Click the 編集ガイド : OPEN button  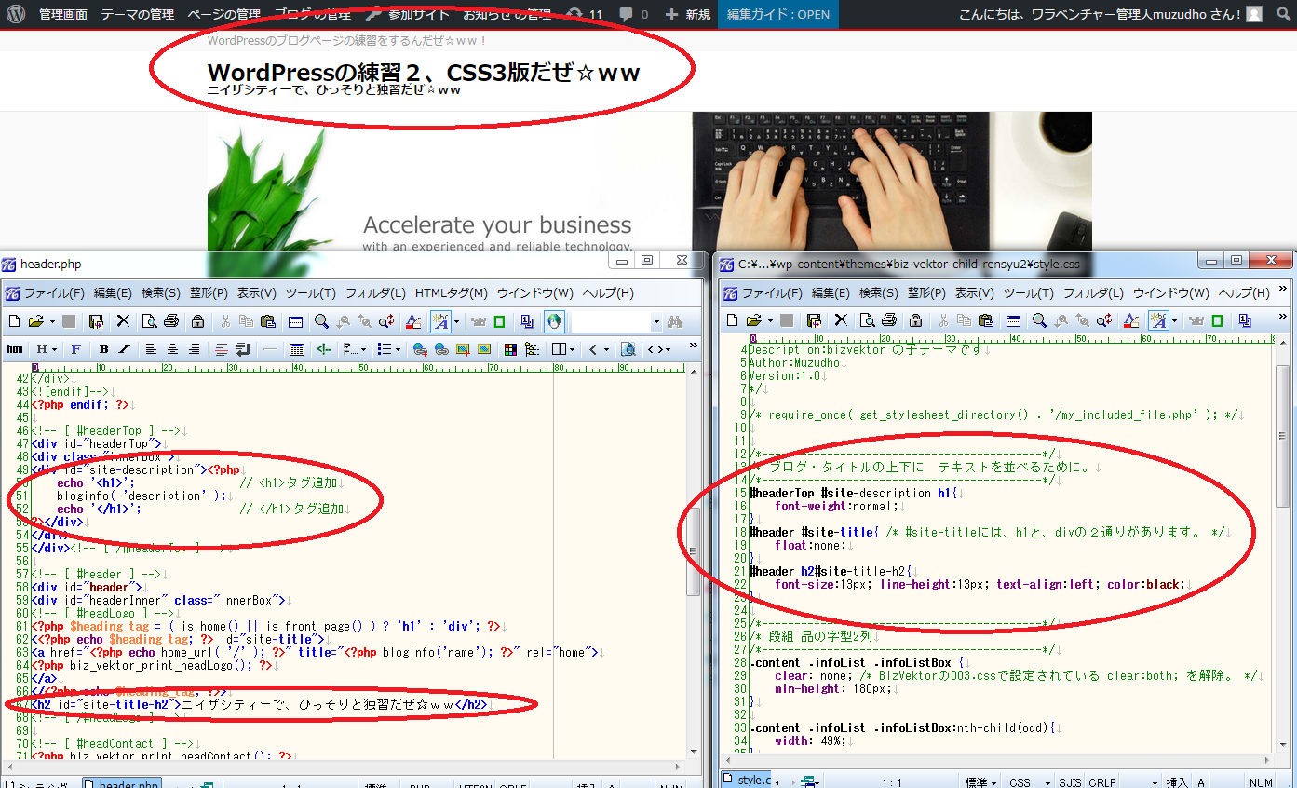pyautogui.click(x=778, y=14)
